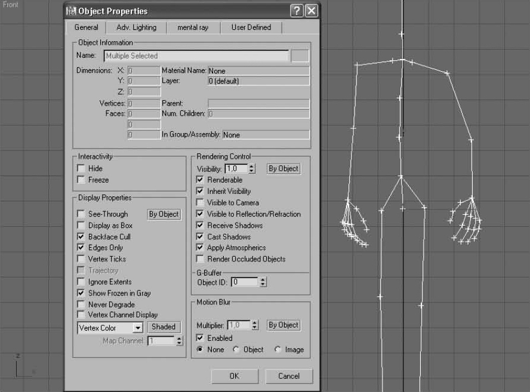
Task: Click the Motion Blur Multiplier spinner
Action: [255, 325]
